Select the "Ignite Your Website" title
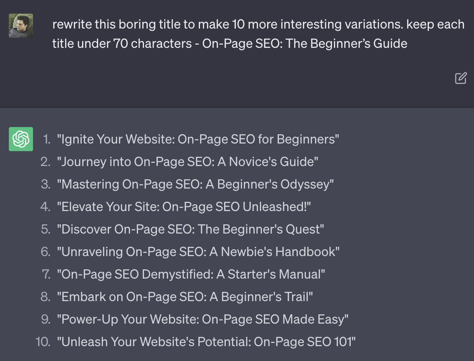The height and width of the screenshot is (361, 474). pos(198,139)
